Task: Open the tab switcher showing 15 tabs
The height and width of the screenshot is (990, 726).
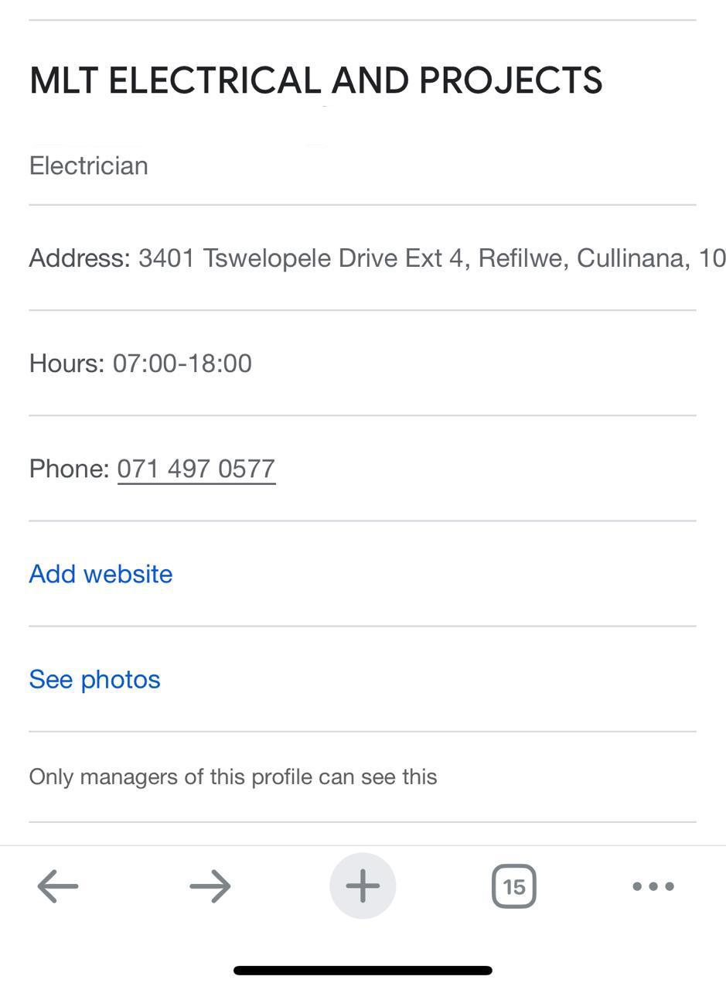Action: pyautogui.click(x=514, y=886)
